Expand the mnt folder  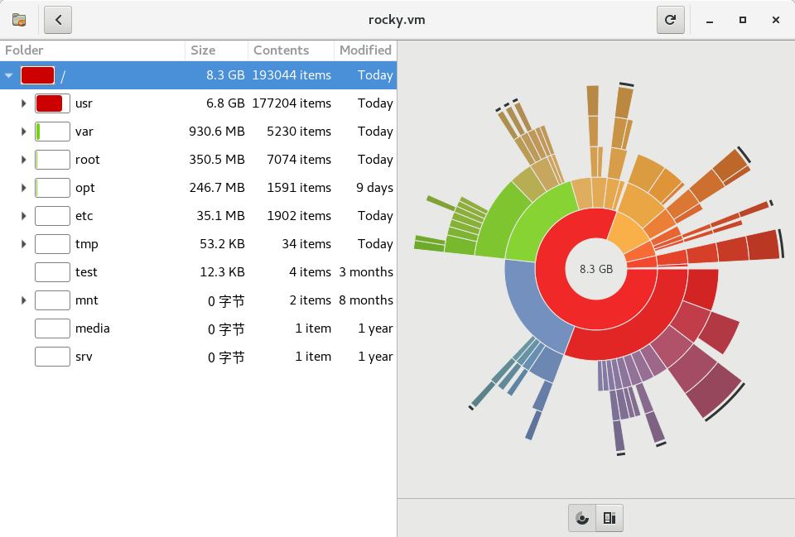tap(23, 300)
